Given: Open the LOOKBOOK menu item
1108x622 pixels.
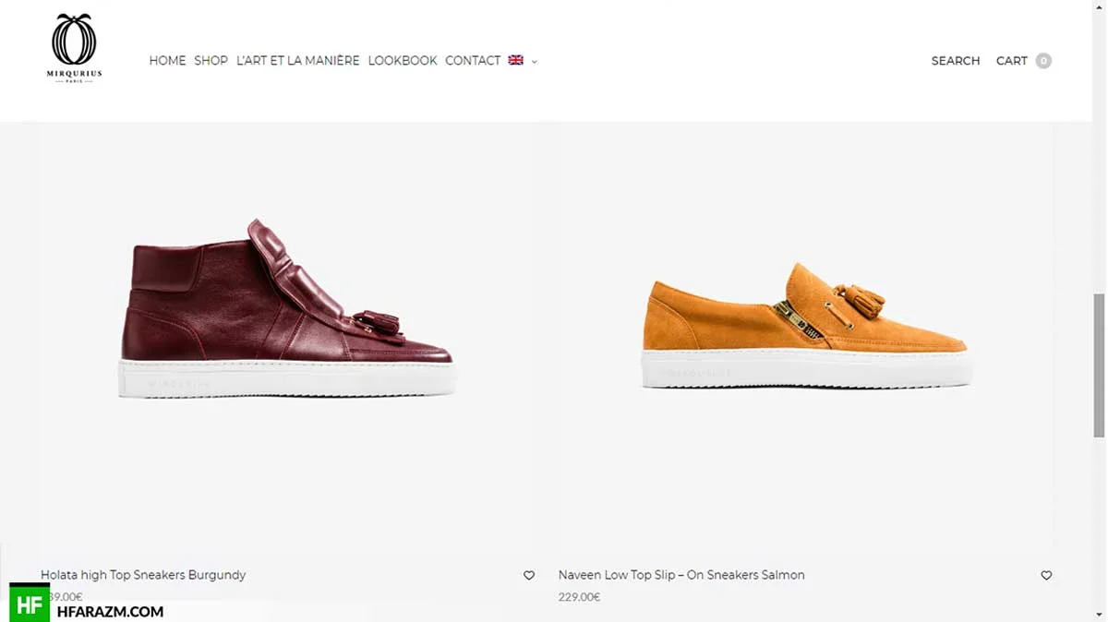Looking at the screenshot, I should click(x=403, y=61).
